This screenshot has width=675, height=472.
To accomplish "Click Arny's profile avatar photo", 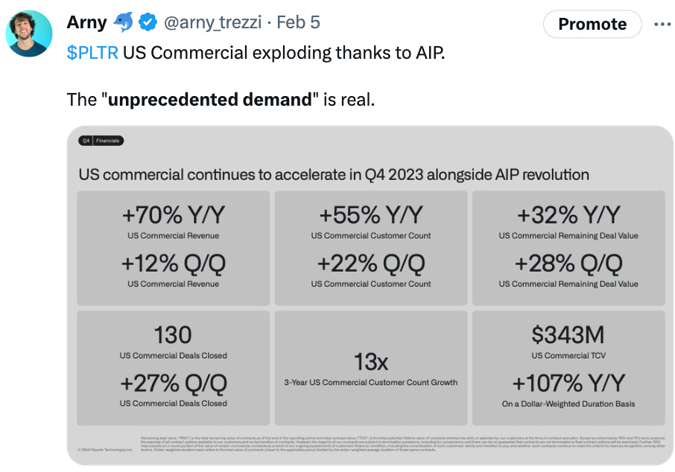I will (x=29, y=34).
